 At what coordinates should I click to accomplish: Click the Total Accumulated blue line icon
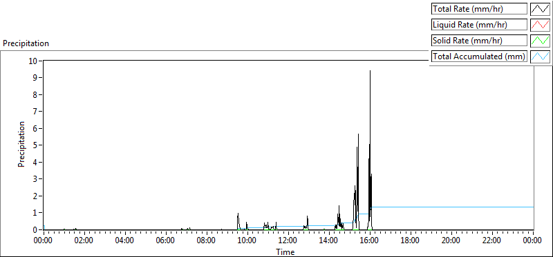[541, 56]
